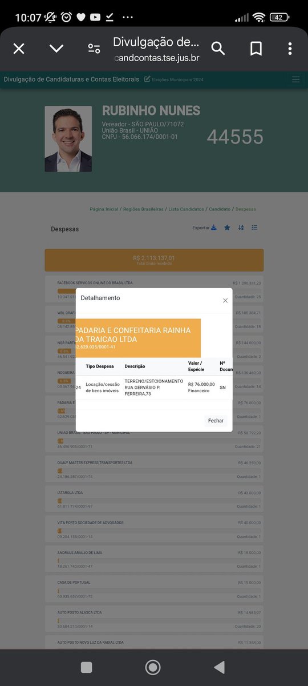Click the Fechar button
The image size is (308, 686).
tap(216, 420)
